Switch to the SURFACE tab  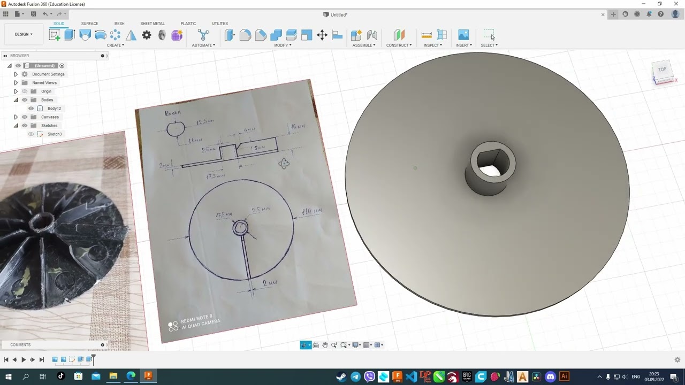[89, 24]
